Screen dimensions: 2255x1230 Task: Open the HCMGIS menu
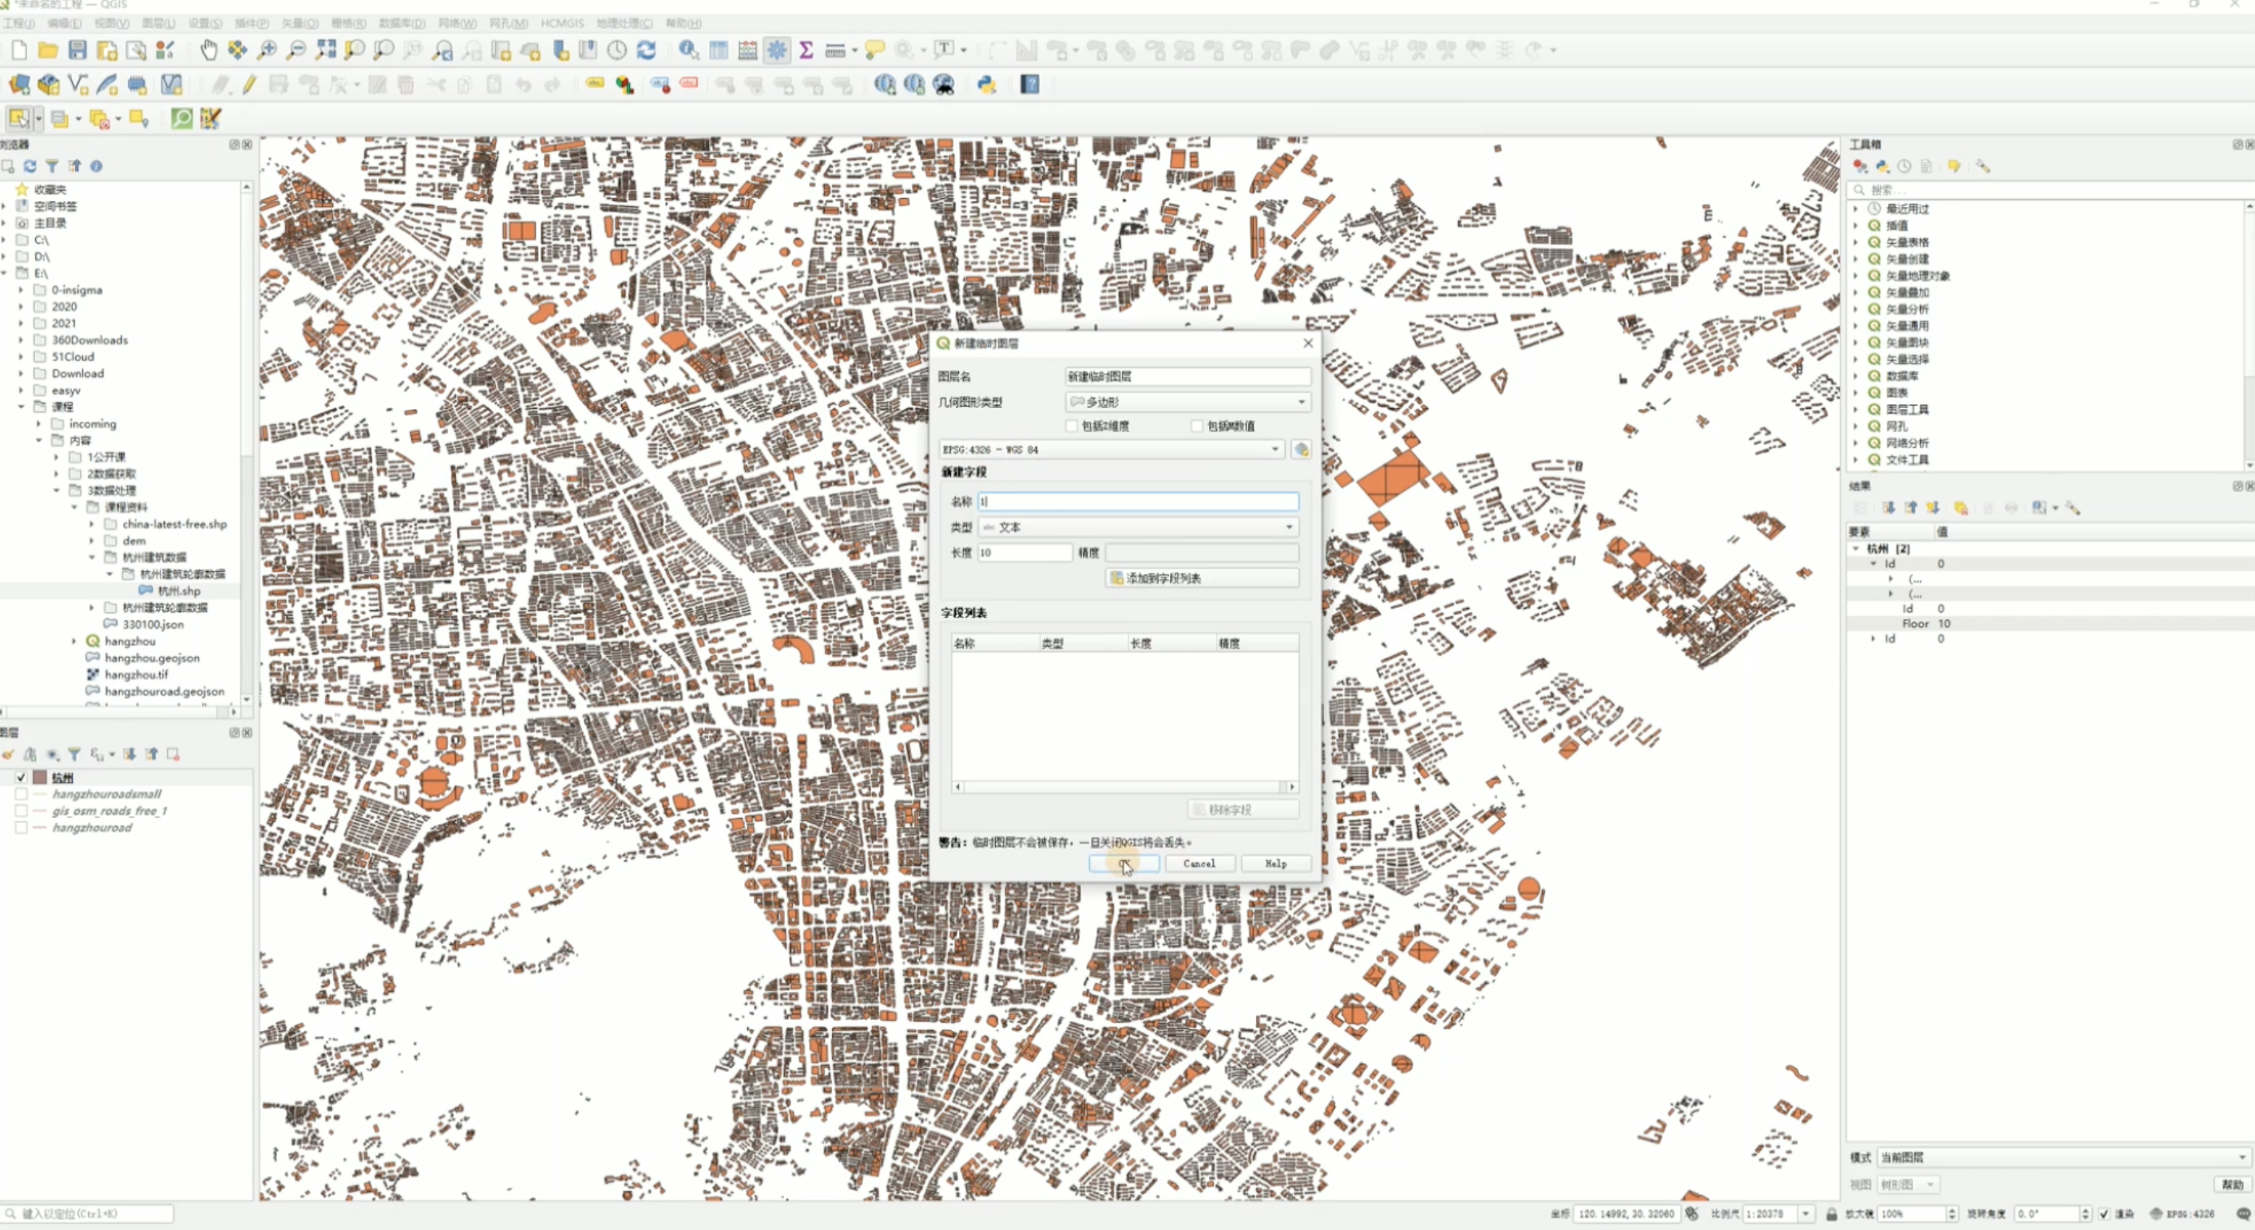(x=561, y=22)
